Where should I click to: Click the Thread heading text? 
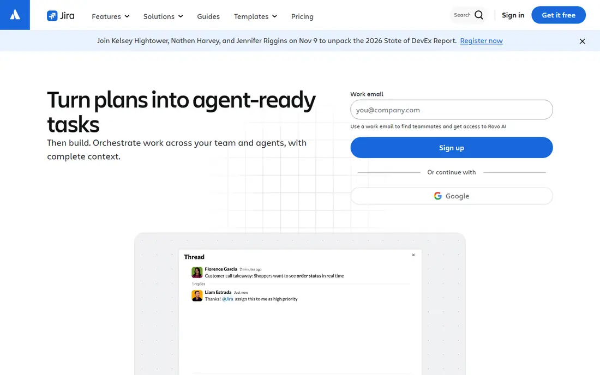(x=194, y=257)
